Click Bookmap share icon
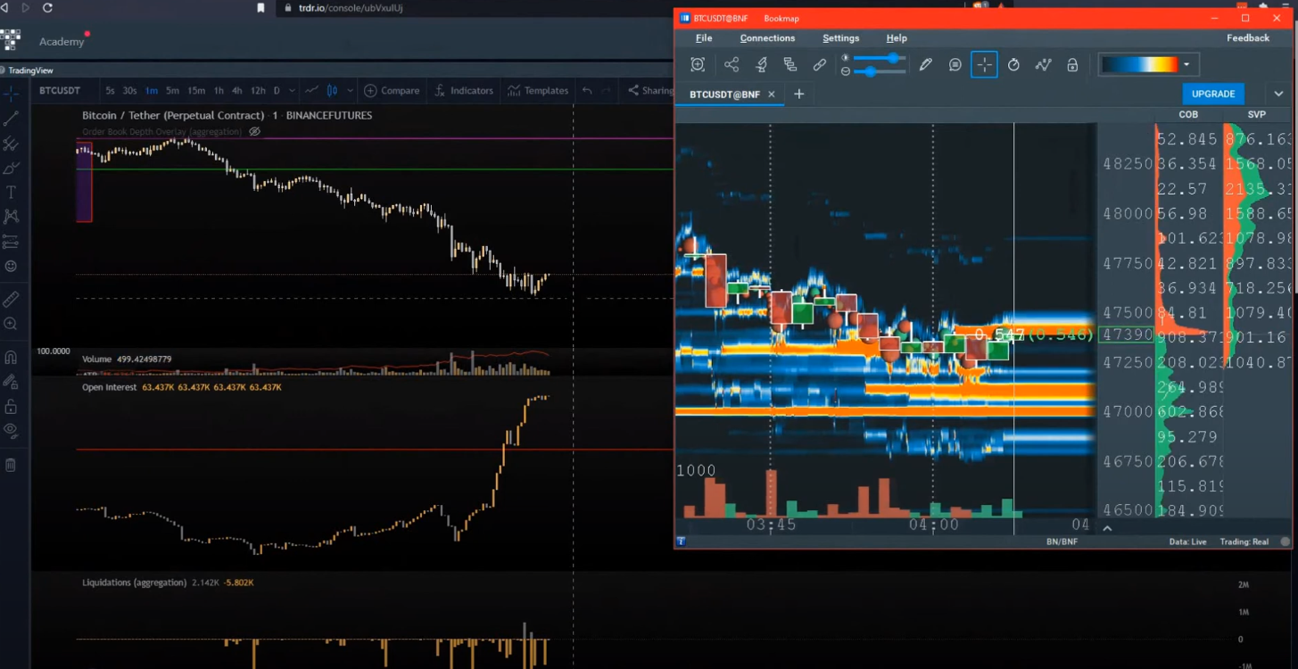The height and width of the screenshot is (669, 1298). click(x=732, y=64)
